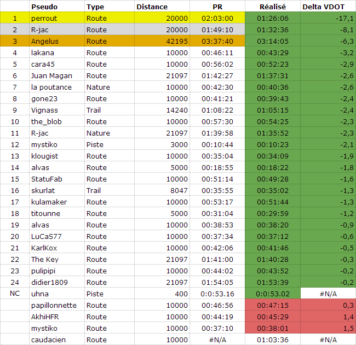
Task: Click the Delta VDOT header cell
Action: pos(328,7)
